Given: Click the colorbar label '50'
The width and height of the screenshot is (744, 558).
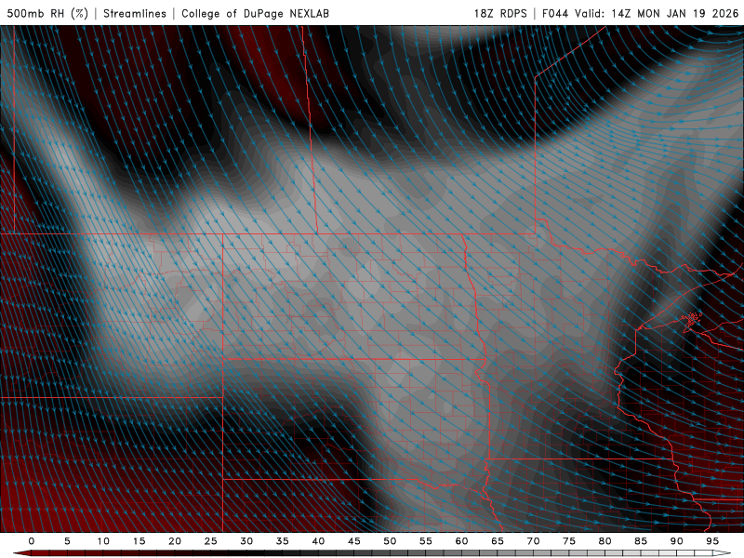Looking at the screenshot, I should [x=390, y=541].
